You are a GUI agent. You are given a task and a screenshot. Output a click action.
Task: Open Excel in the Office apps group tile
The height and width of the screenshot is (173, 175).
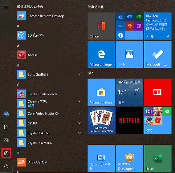coord(139,17)
